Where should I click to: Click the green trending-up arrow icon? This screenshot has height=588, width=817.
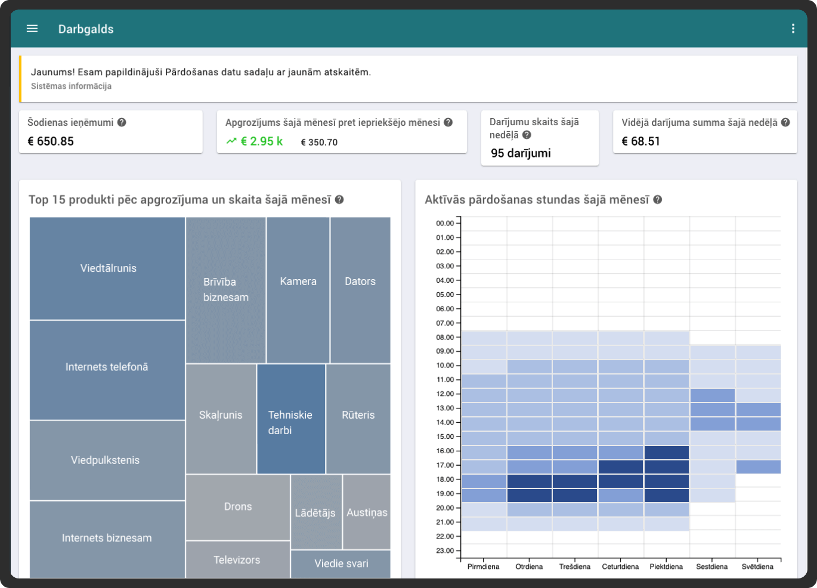[231, 141]
